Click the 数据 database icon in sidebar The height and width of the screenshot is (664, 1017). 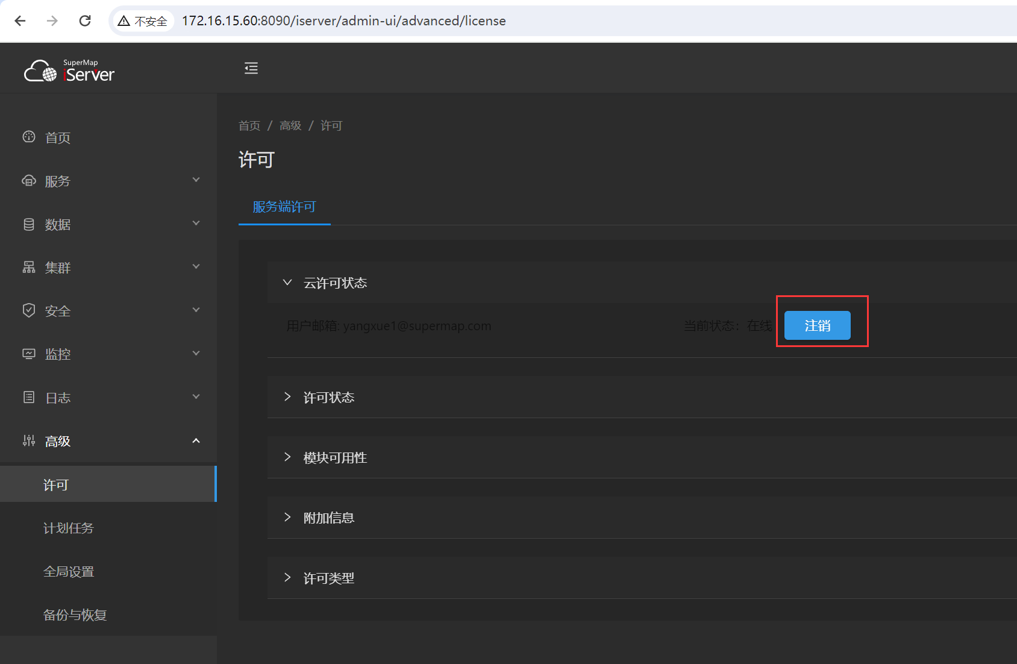(x=29, y=224)
